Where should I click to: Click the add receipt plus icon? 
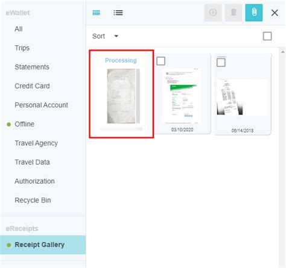click(213, 13)
